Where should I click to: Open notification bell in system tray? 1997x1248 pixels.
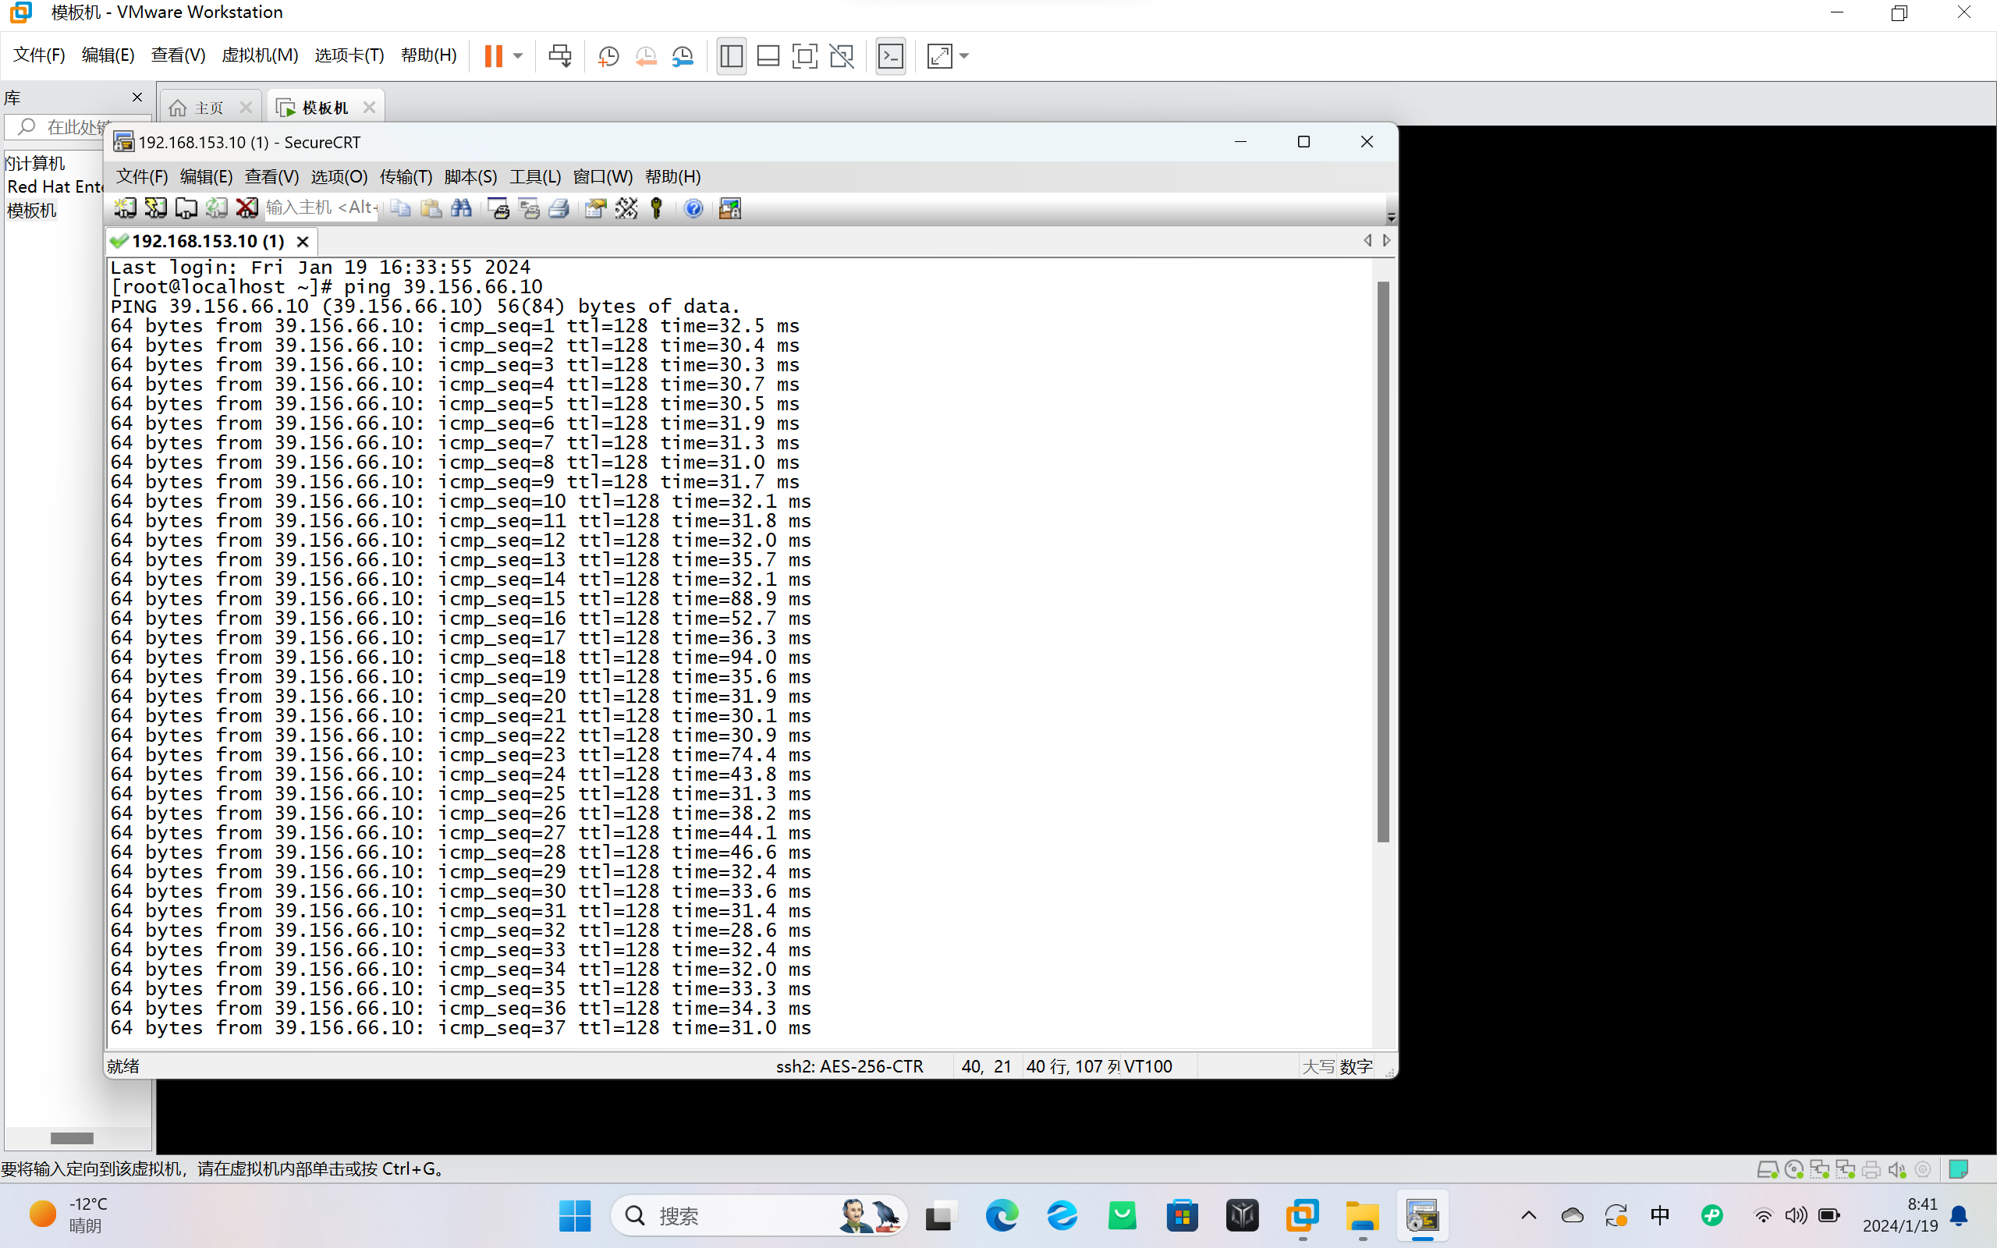pyautogui.click(x=1959, y=1215)
